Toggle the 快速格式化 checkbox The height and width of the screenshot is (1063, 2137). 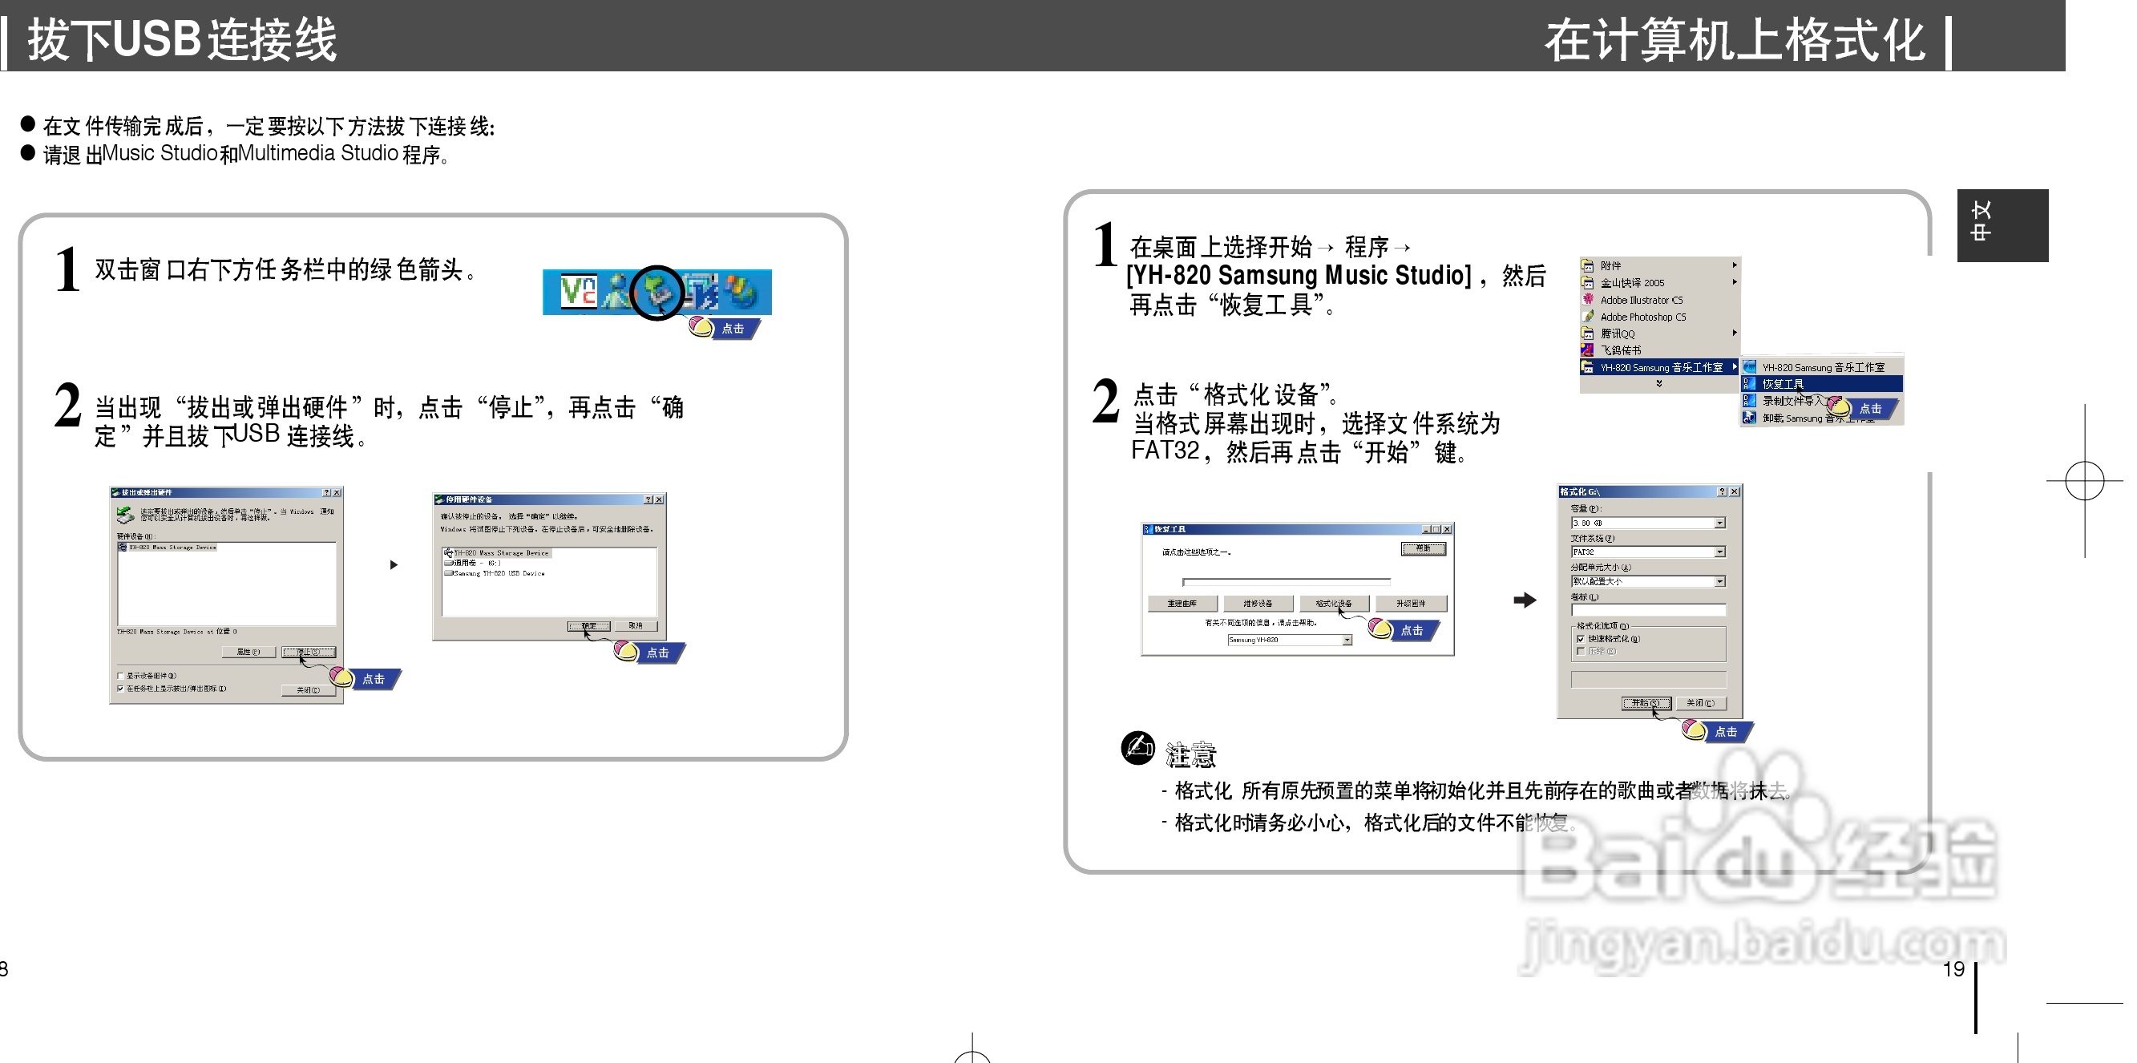pos(1580,639)
